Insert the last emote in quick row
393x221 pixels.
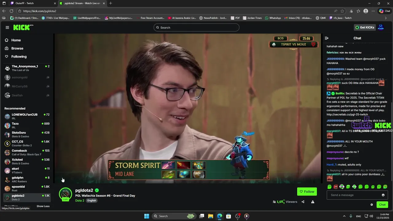click(385, 187)
